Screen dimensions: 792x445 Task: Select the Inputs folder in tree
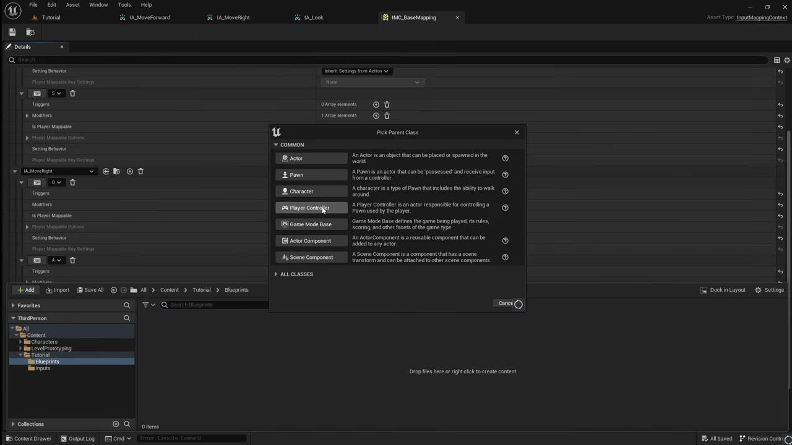[43, 368]
